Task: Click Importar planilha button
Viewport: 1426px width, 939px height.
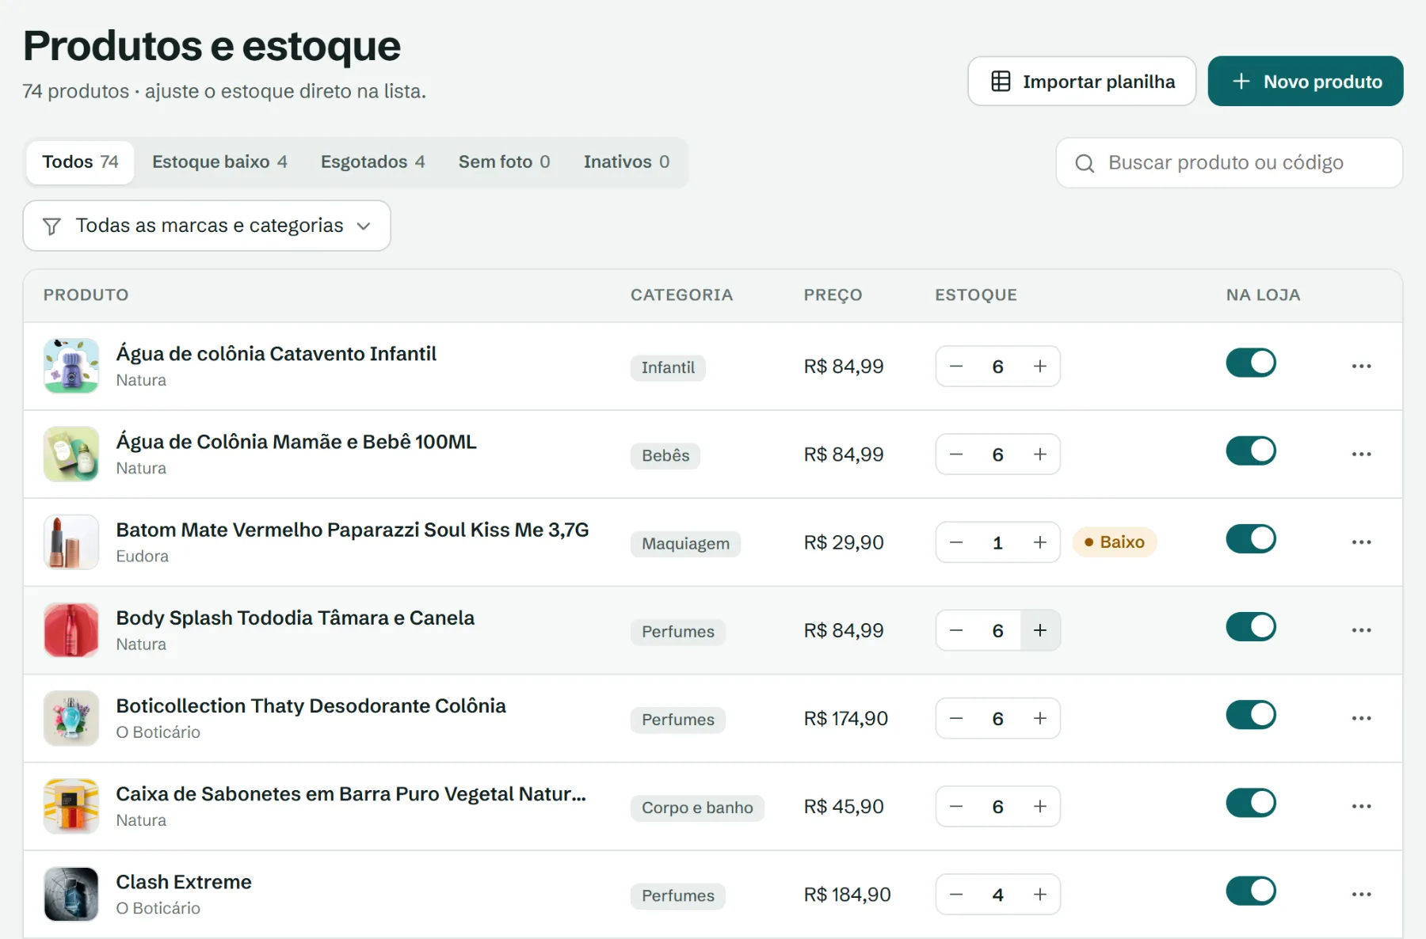Action: [x=1081, y=81]
